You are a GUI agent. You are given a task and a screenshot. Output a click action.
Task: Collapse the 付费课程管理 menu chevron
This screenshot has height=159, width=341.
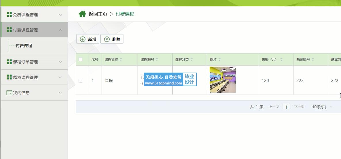[60, 30]
